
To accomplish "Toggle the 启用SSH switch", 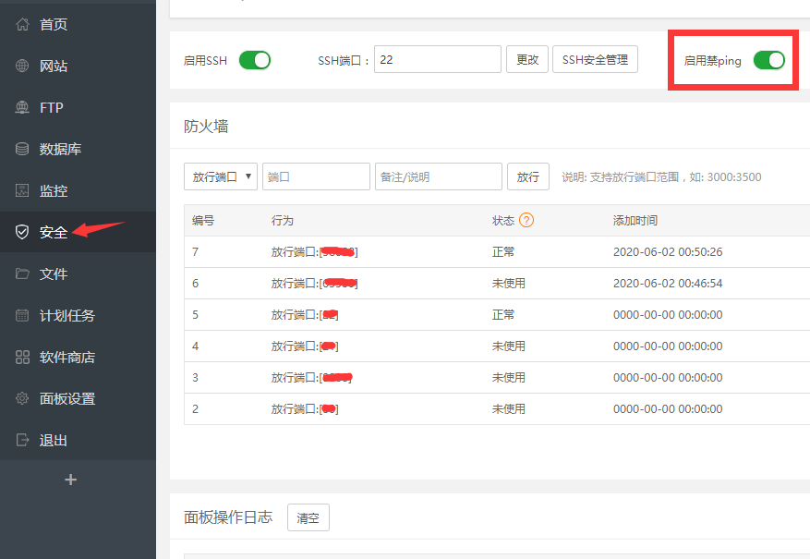I will click(254, 59).
